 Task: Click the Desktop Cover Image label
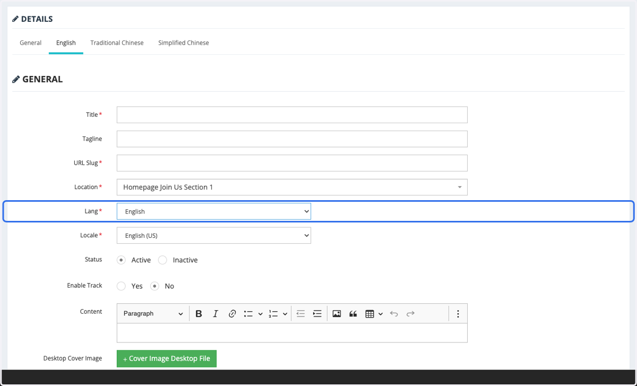pos(73,358)
